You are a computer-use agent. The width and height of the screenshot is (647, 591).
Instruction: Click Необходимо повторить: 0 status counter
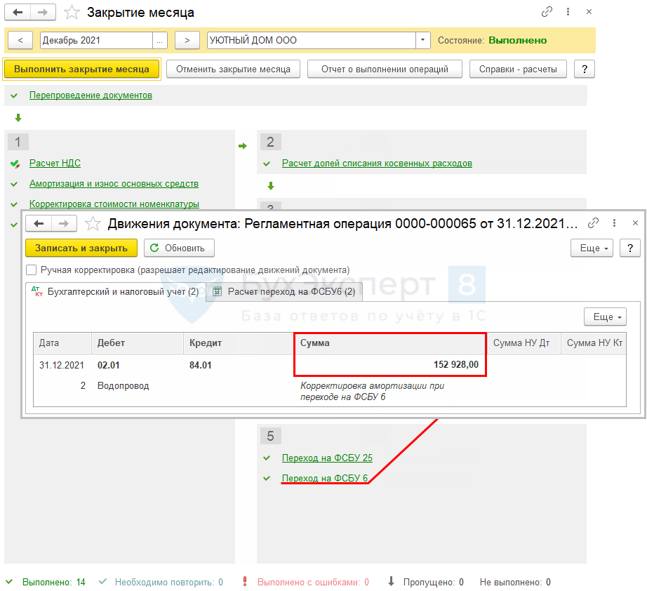168,583
